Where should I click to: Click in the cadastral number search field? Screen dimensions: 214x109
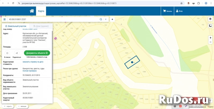click(x=53, y=20)
